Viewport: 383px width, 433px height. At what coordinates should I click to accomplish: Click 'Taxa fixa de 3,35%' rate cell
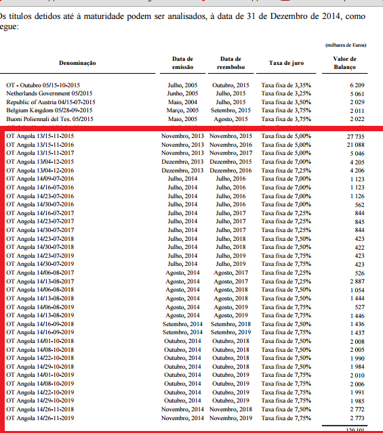(286, 85)
